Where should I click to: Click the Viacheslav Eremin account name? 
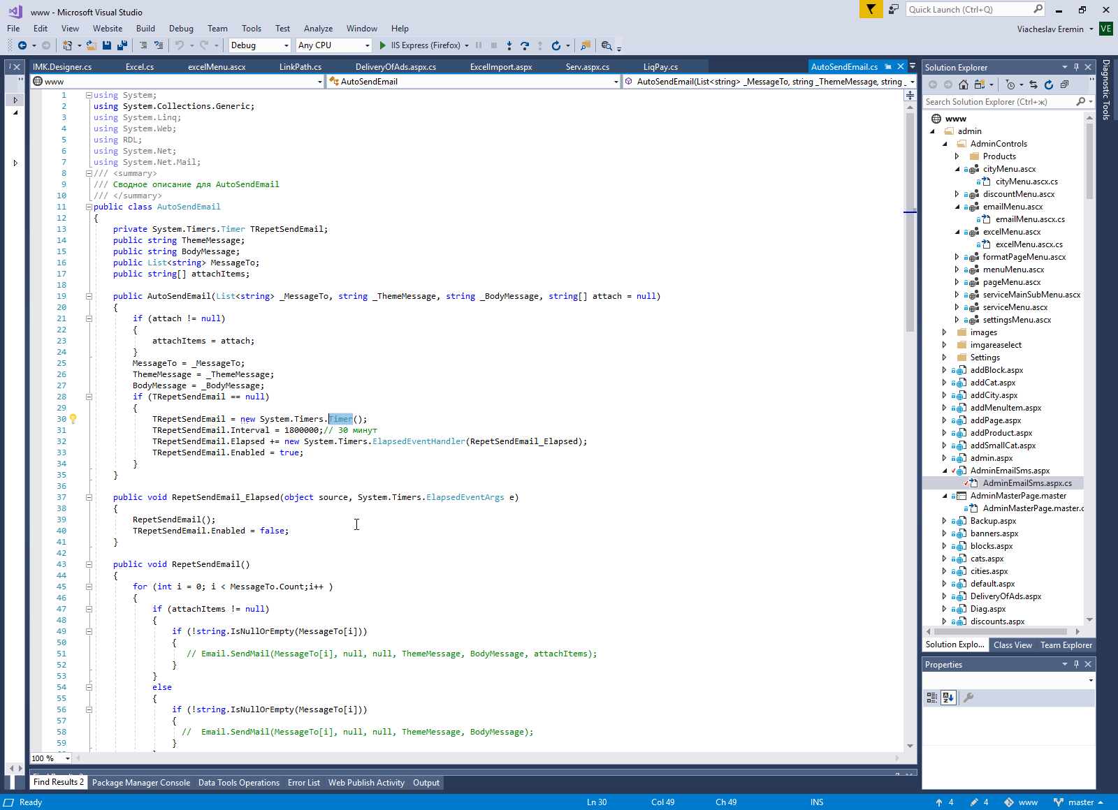tap(1050, 29)
